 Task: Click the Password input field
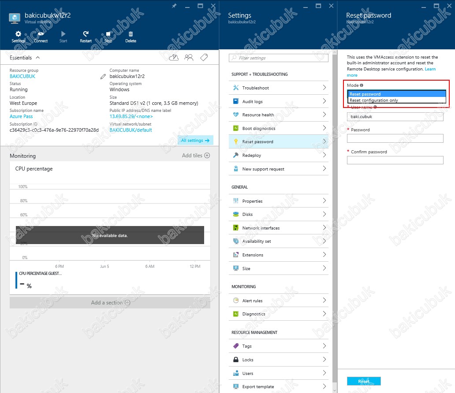tap(395, 138)
